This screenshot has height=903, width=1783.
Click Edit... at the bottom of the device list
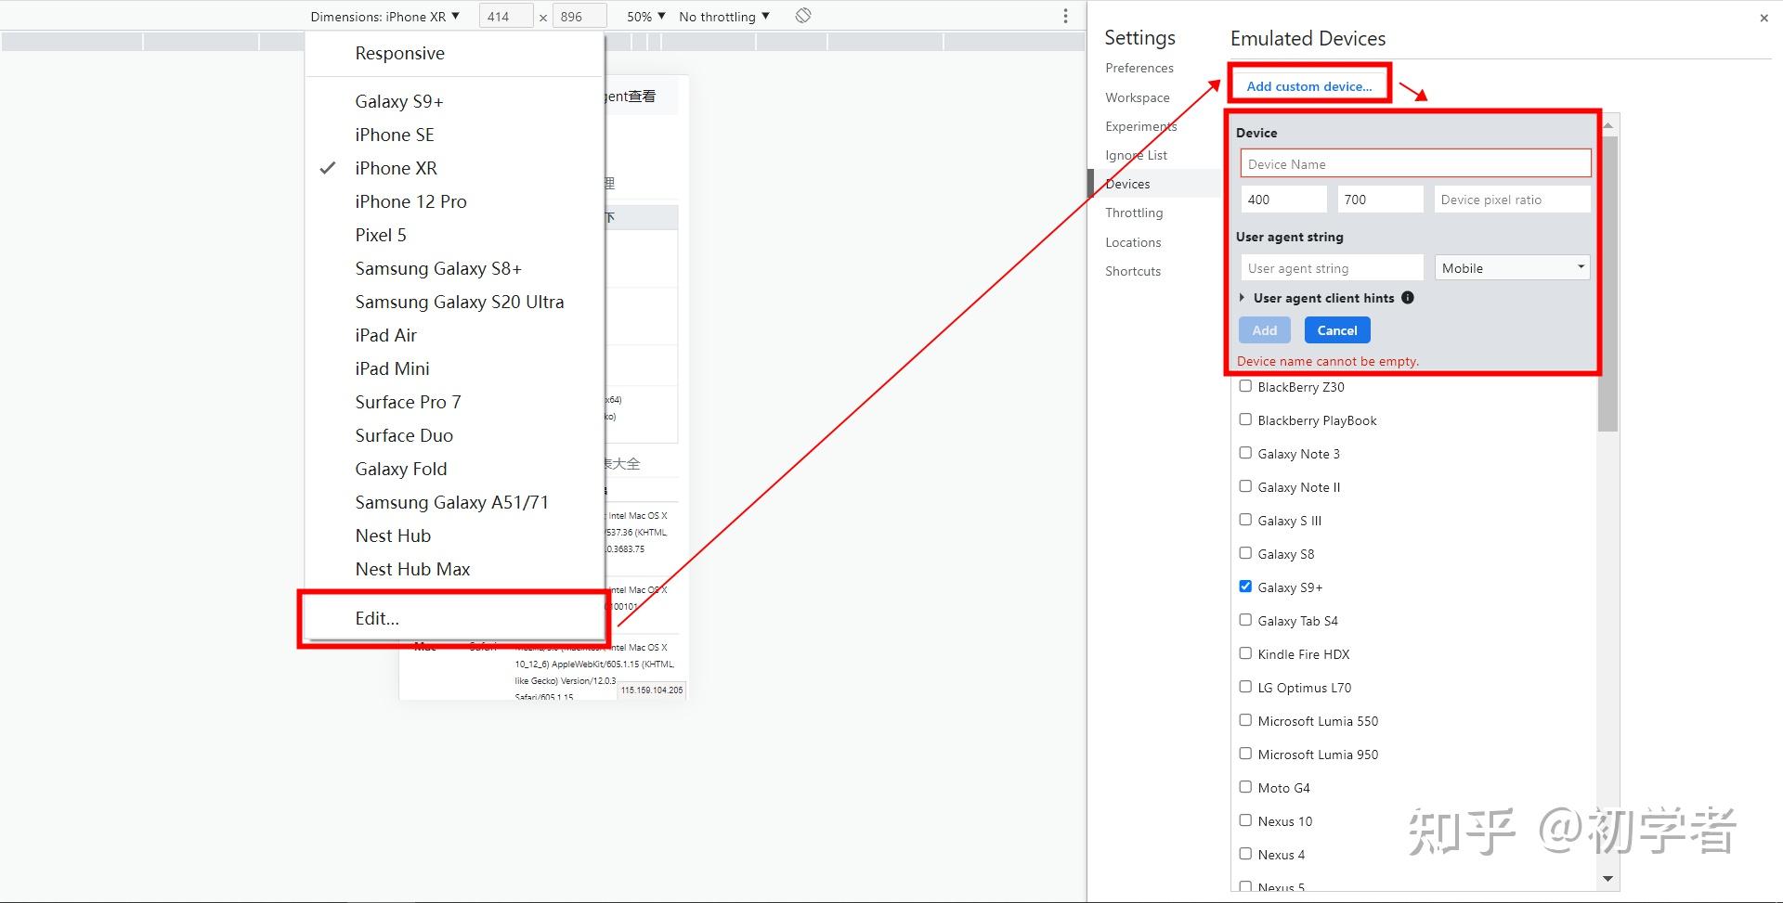coord(375,617)
